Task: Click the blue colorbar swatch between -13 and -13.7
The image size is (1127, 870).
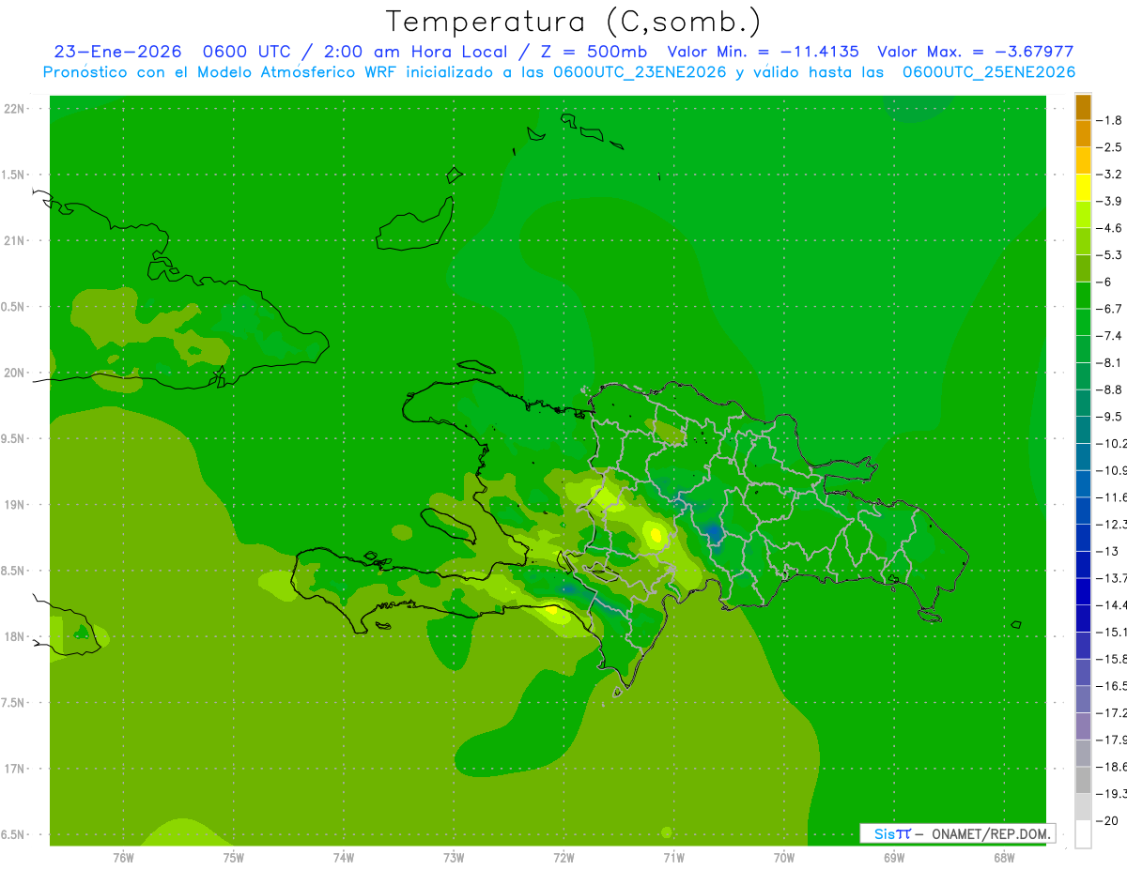Action: (1083, 565)
